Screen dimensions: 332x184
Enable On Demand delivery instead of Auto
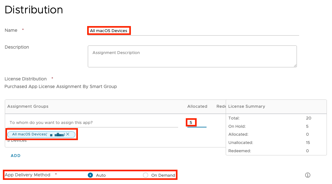click(x=146, y=175)
